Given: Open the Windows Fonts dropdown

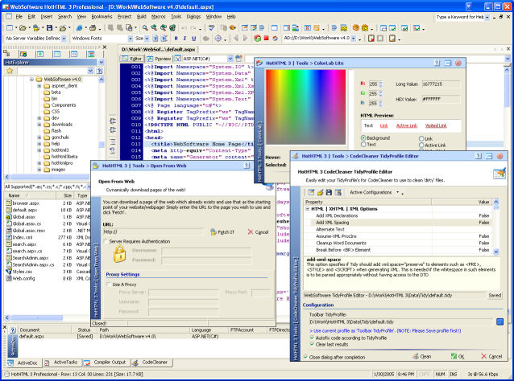Looking at the screenshot, I should 131,39.
